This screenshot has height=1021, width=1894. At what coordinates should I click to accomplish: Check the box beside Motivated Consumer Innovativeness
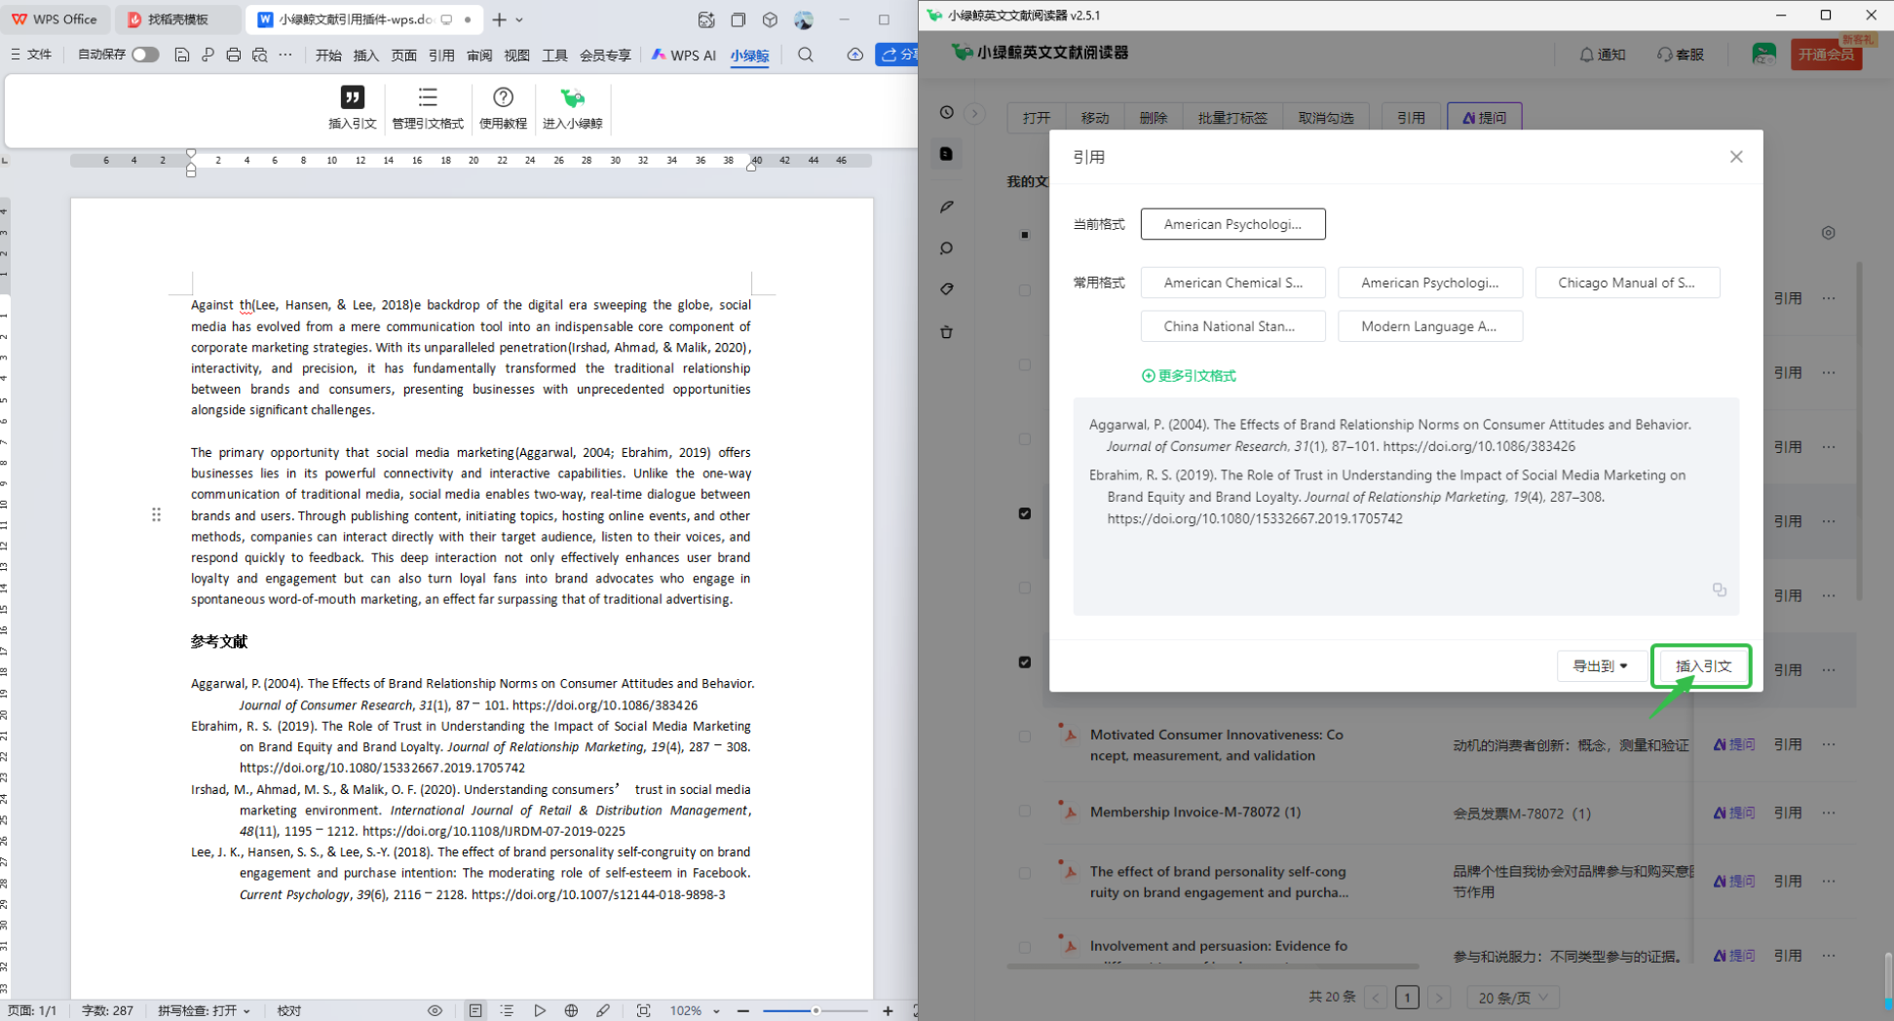pyautogui.click(x=1024, y=737)
